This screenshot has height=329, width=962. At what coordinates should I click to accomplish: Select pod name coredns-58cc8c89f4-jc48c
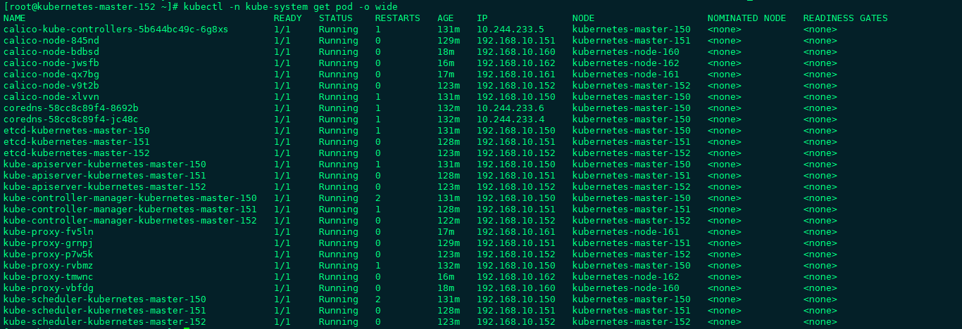[x=71, y=120]
